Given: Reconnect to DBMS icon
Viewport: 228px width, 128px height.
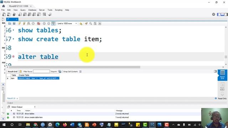Looking at the screenshot, I should coord(50,14).
